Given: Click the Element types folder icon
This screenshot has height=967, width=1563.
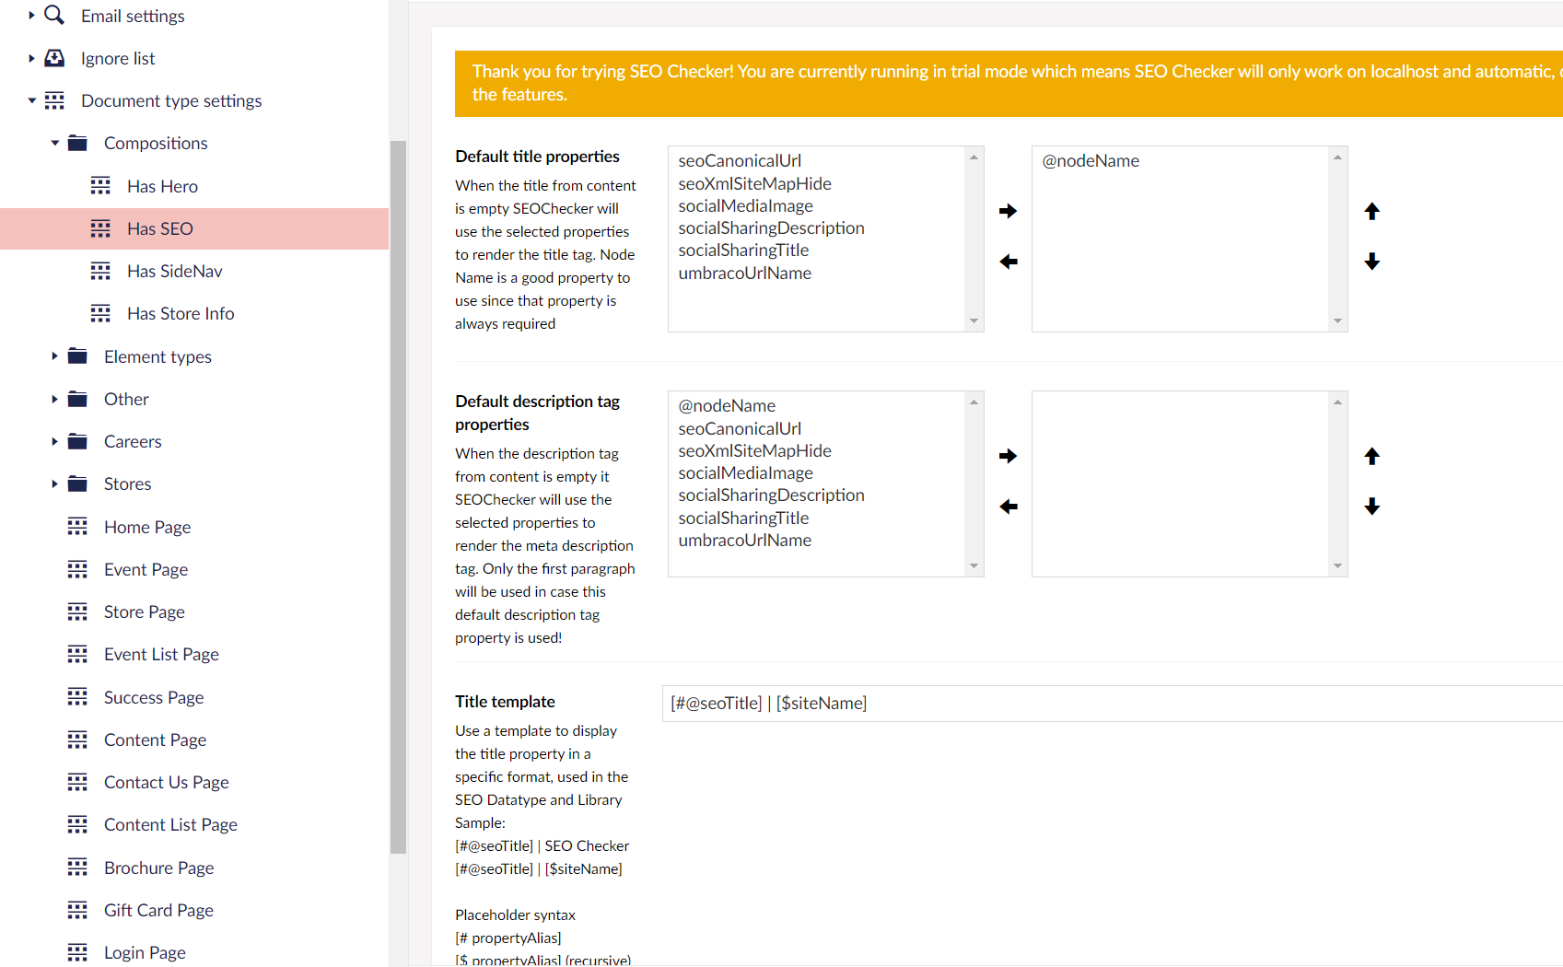Looking at the screenshot, I should [77, 356].
